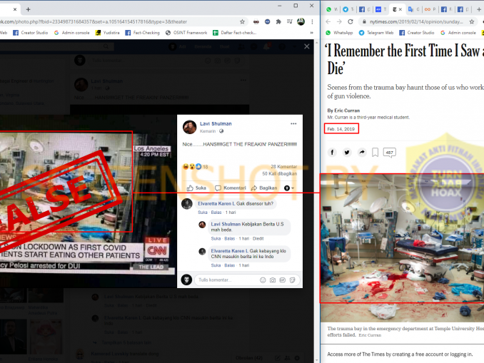Open the Extensions puzzle icon in left browser
This screenshot has height=363, width=484.
(278, 21)
